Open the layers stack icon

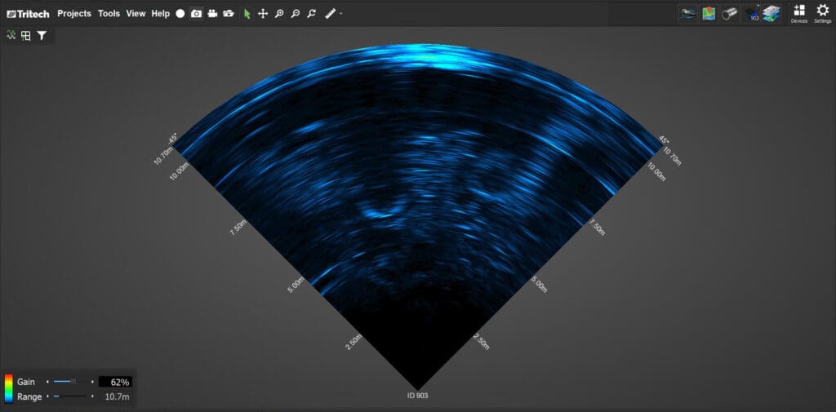click(772, 13)
